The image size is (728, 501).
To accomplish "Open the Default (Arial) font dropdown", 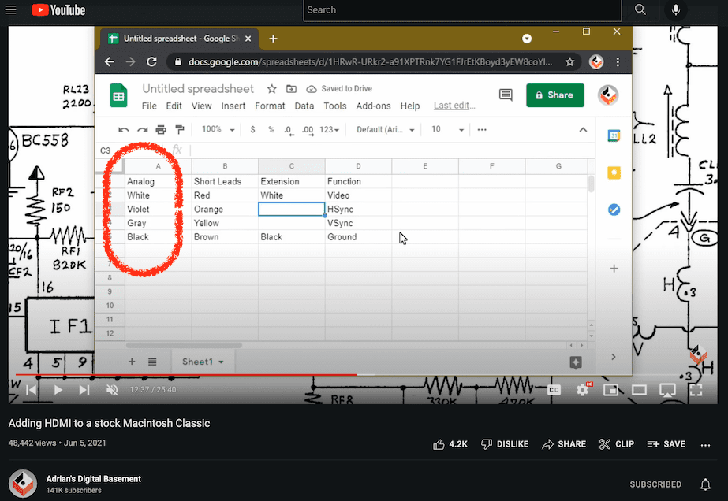I will [386, 129].
